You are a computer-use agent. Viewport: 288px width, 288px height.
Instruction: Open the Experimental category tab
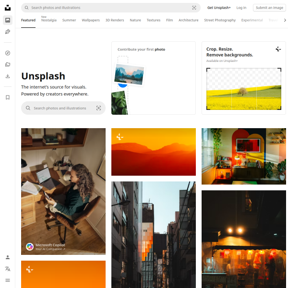pos(252,20)
